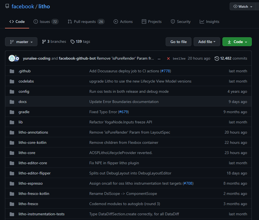Click the litho-core-kotlin folder icon

click(12, 142)
